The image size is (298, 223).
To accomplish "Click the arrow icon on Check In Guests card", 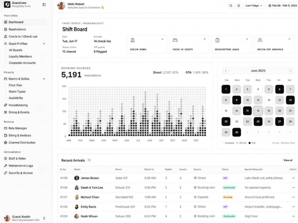I will [x=204, y=39].
